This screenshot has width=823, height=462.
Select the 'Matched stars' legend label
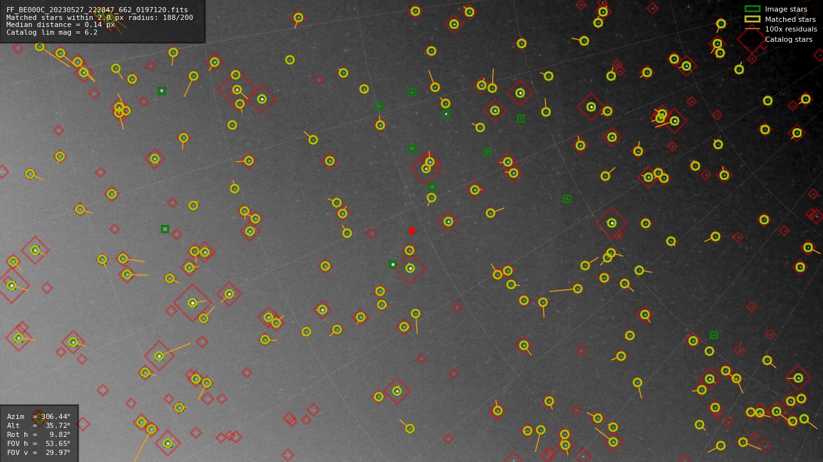coord(790,19)
